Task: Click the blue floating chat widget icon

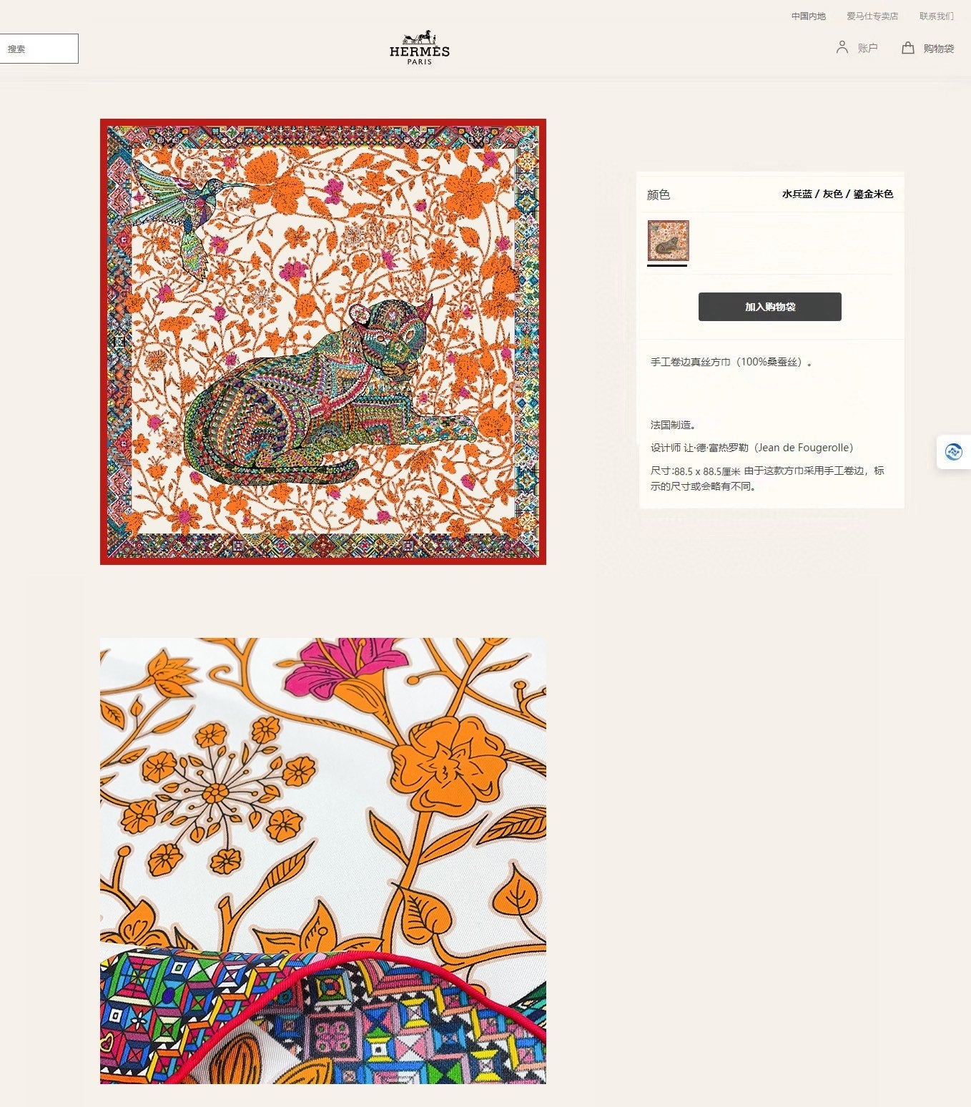Action: pyautogui.click(x=954, y=452)
